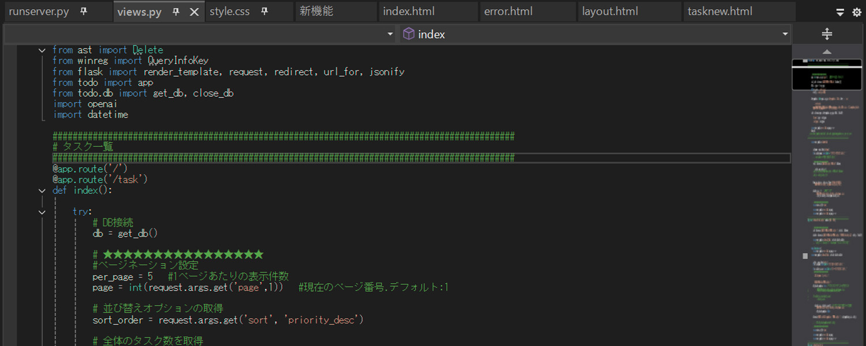This screenshot has width=866, height=346.
Task: Switch to the tasknew.html tab
Action: coord(719,12)
